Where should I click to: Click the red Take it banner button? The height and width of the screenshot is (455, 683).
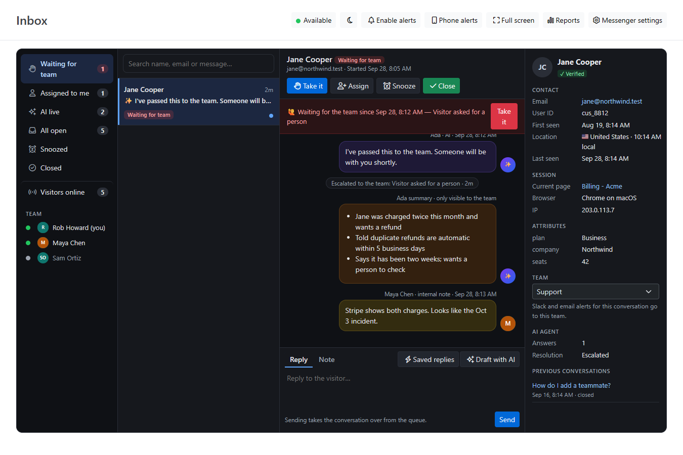tap(504, 116)
